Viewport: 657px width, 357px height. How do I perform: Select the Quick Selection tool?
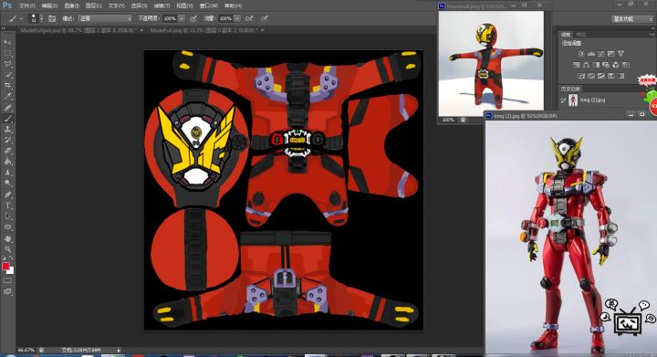(7, 75)
